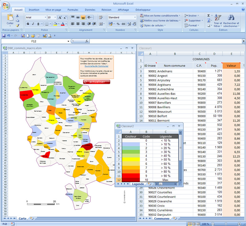Toggle the highlighted bottom vertical alignment button
Viewport: 246px width, 226px height.
83,17
